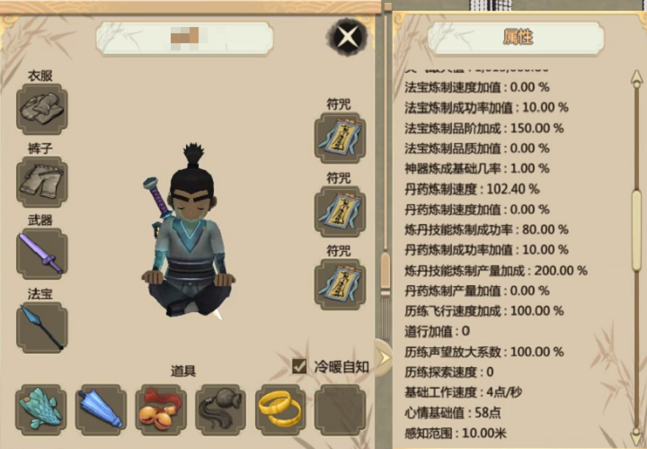Select the 衣服 clothing equipment slot
This screenshot has height=449, width=647.
tap(41, 109)
